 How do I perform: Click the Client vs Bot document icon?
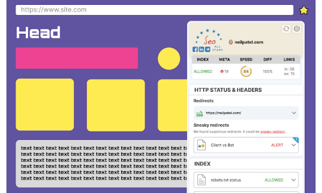(x=201, y=145)
